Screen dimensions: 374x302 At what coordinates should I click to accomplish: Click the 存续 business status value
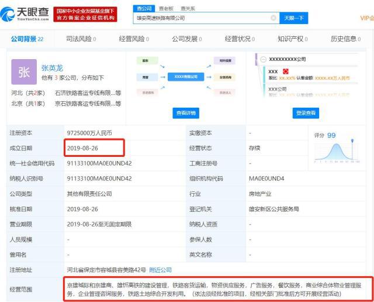254,148
